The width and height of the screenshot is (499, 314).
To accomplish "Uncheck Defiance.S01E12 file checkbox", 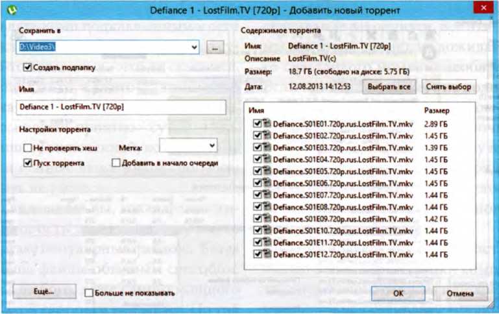I will (258, 254).
